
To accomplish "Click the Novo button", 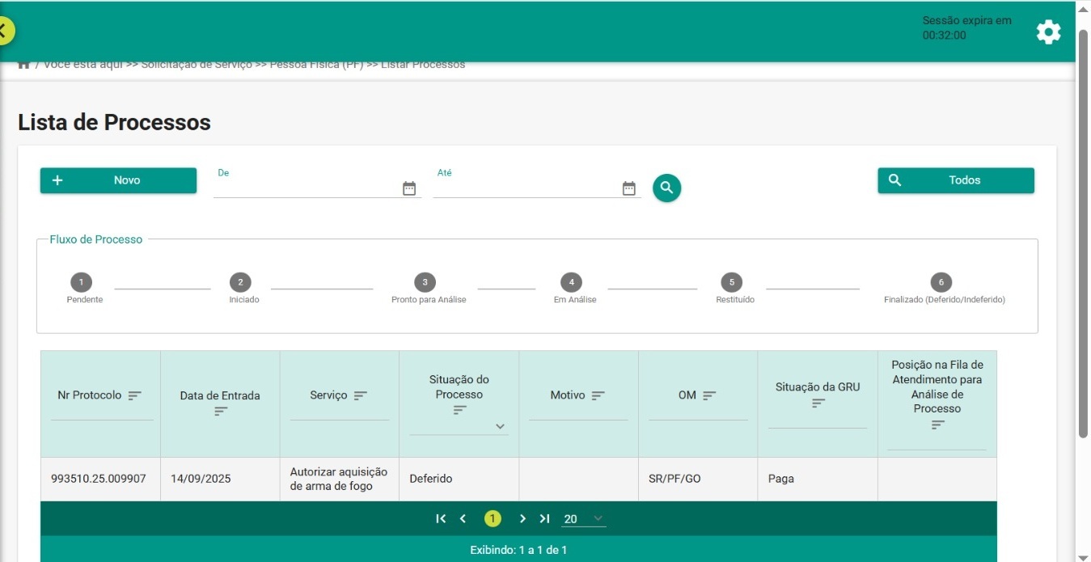I will tap(118, 180).
